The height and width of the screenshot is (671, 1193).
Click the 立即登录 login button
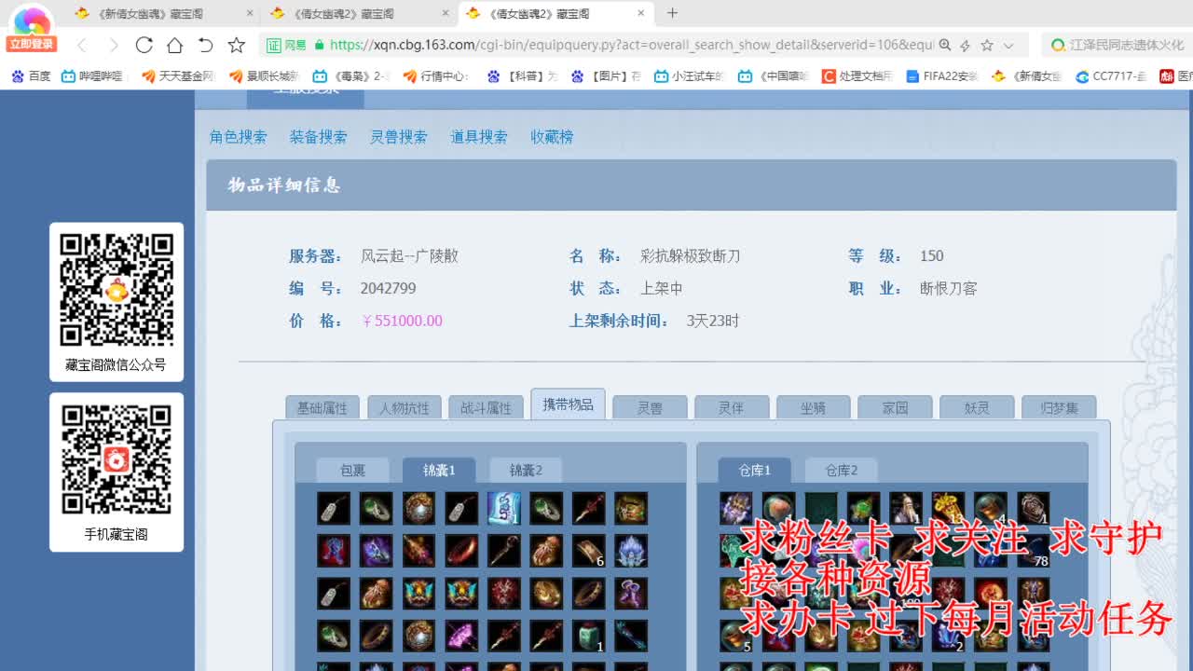point(32,44)
